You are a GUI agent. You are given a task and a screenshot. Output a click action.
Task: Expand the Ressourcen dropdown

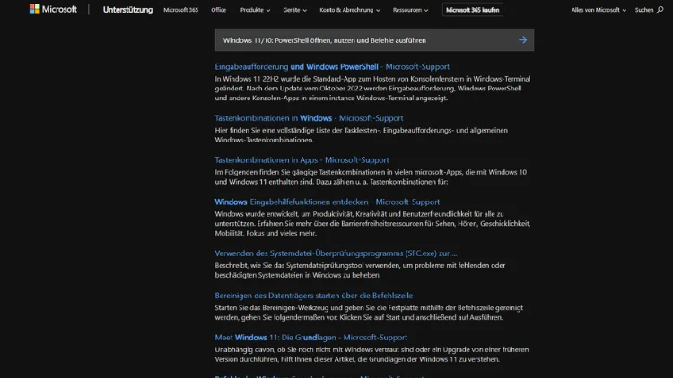click(x=410, y=10)
